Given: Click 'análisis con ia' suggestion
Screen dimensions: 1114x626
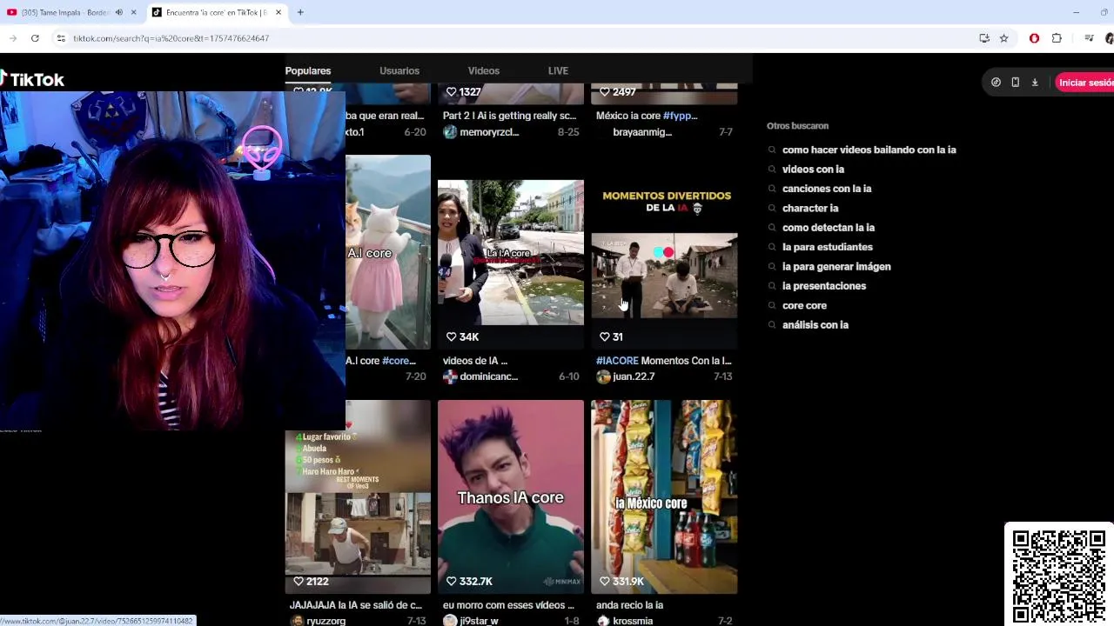Looking at the screenshot, I should [815, 325].
